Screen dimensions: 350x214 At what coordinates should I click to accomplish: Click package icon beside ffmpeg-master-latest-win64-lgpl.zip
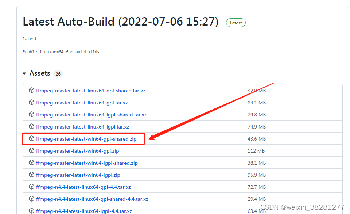pyautogui.click(x=32, y=175)
